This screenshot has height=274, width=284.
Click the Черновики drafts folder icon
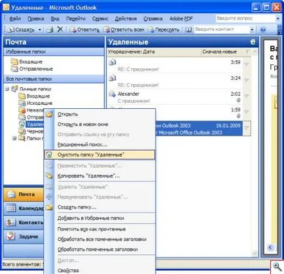[x=22, y=131]
